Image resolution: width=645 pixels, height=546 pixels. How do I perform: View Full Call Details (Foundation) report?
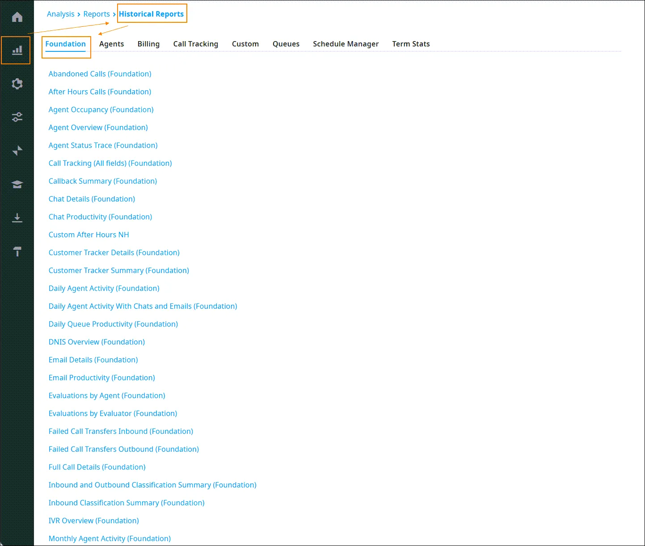tap(97, 467)
